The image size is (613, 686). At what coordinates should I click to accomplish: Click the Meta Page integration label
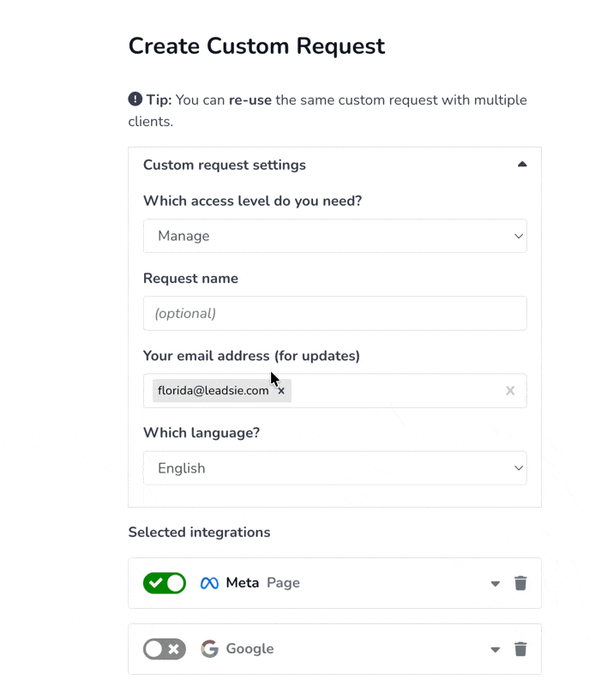coord(262,583)
